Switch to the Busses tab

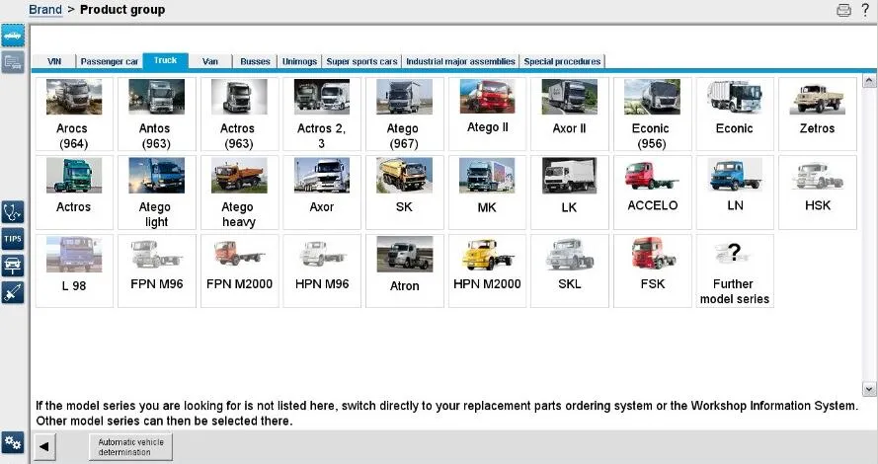(255, 61)
